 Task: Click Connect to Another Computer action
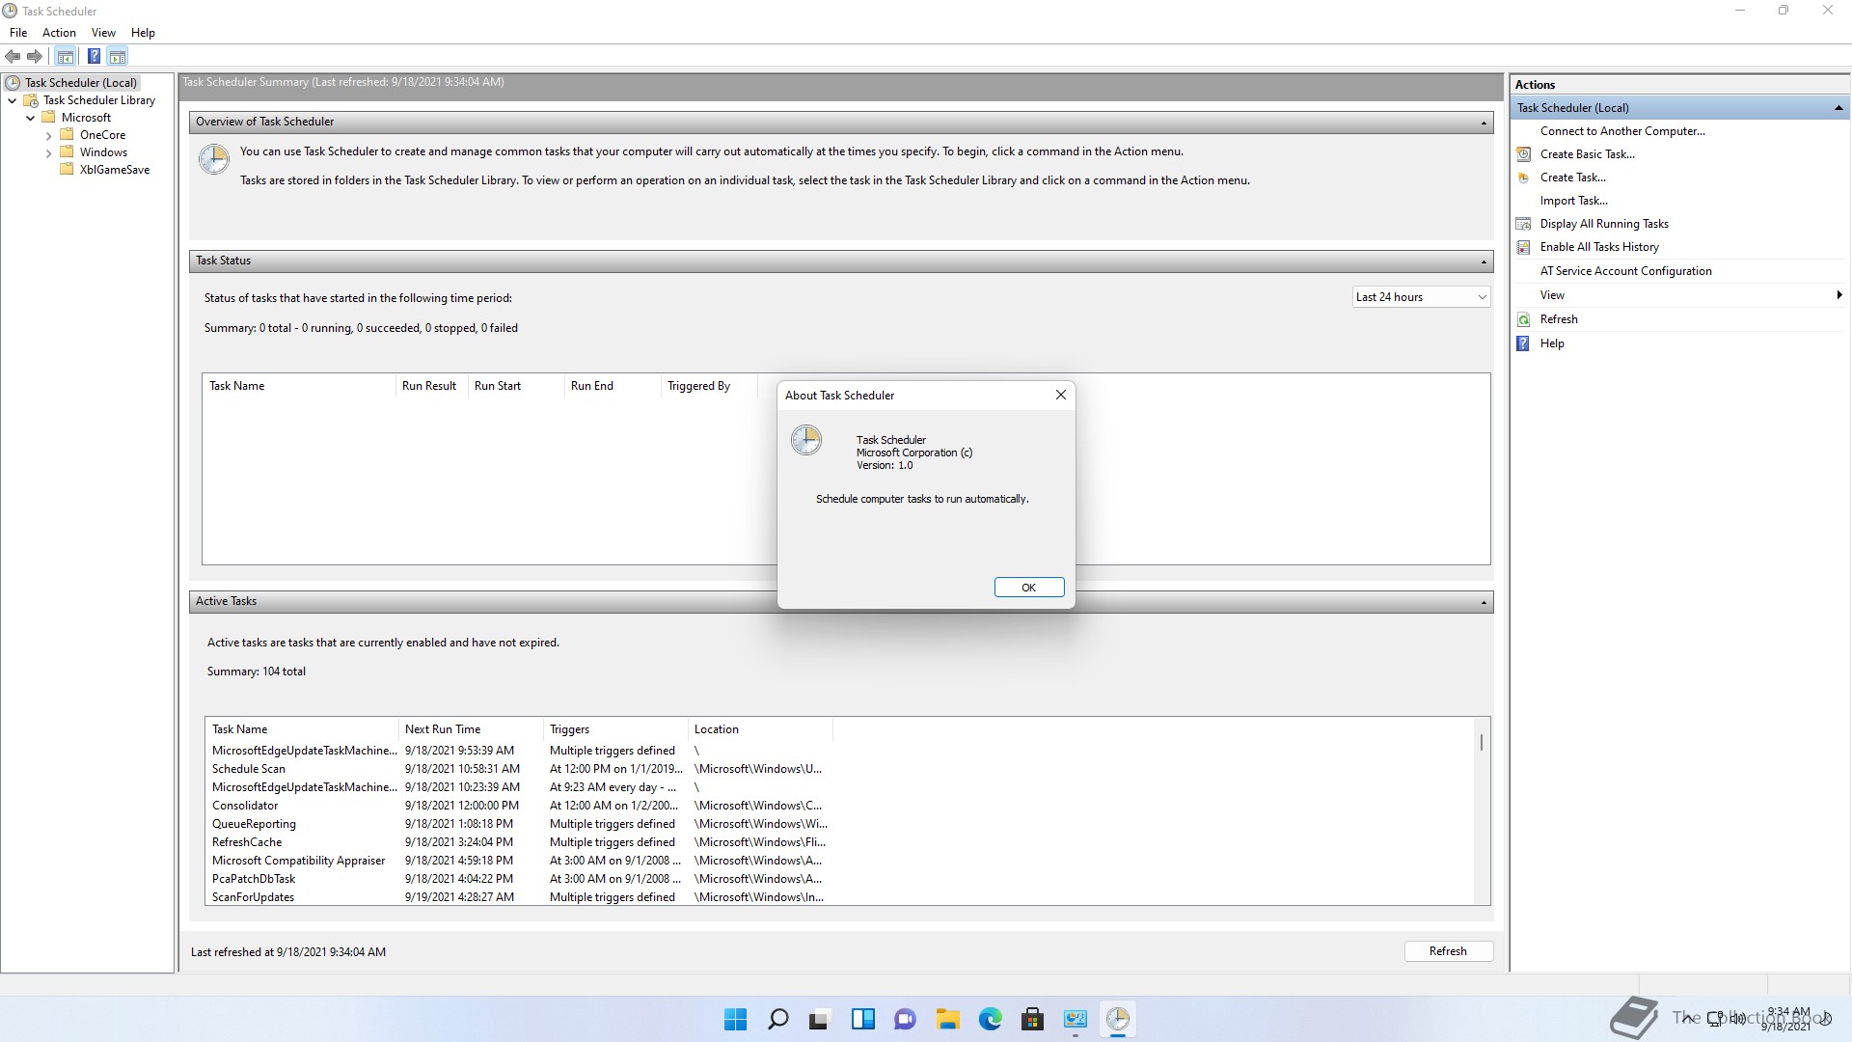pos(1622,131)
